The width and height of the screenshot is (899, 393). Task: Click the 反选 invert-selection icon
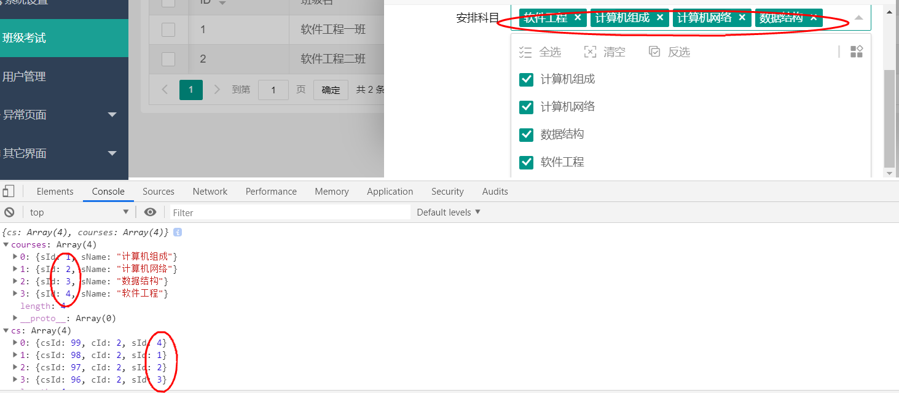tap(654, 52)
